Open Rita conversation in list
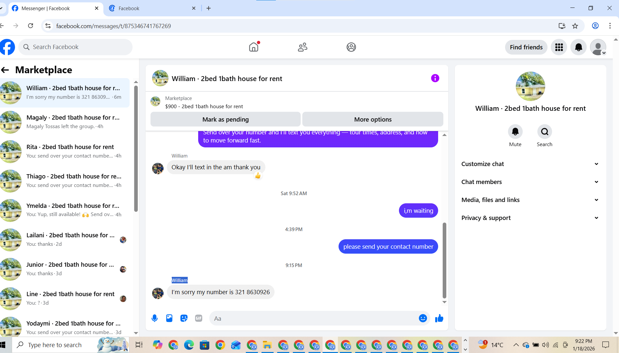The height and width of the screenshot is (353, 619). tap(65, 151)
